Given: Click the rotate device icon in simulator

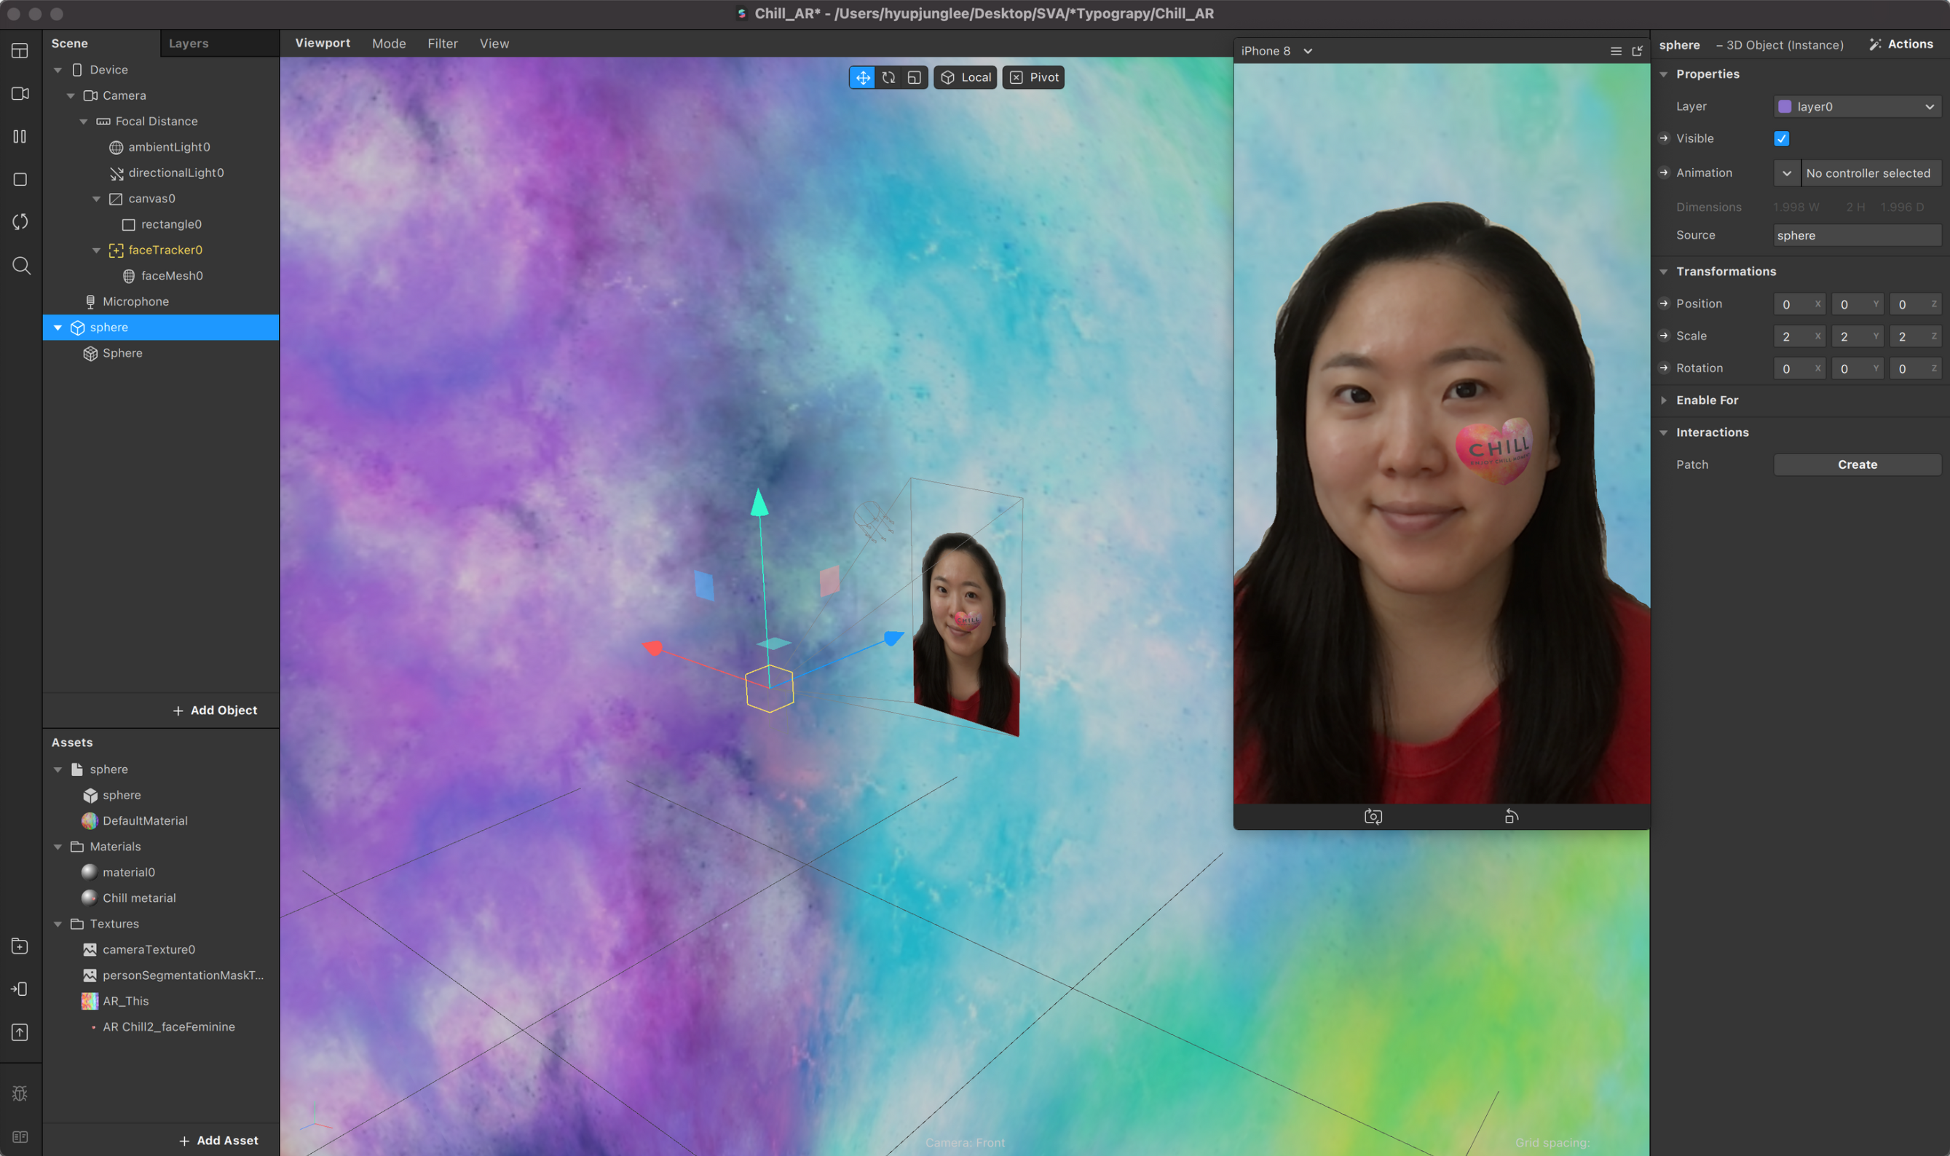Looking at the screenshot, I should (1511, 816).
